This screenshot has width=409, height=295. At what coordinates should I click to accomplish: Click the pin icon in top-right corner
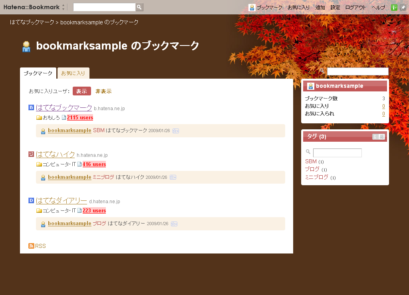[x=403, y=8]
